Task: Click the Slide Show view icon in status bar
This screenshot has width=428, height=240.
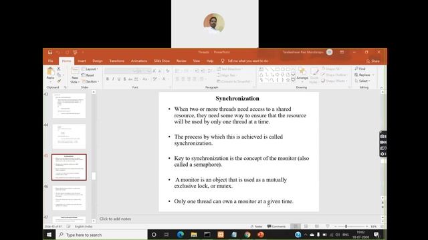Action: (328, 227)
